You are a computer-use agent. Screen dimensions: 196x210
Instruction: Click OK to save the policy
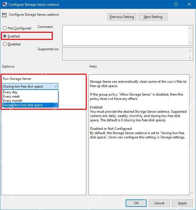click(x=136, y=203)
